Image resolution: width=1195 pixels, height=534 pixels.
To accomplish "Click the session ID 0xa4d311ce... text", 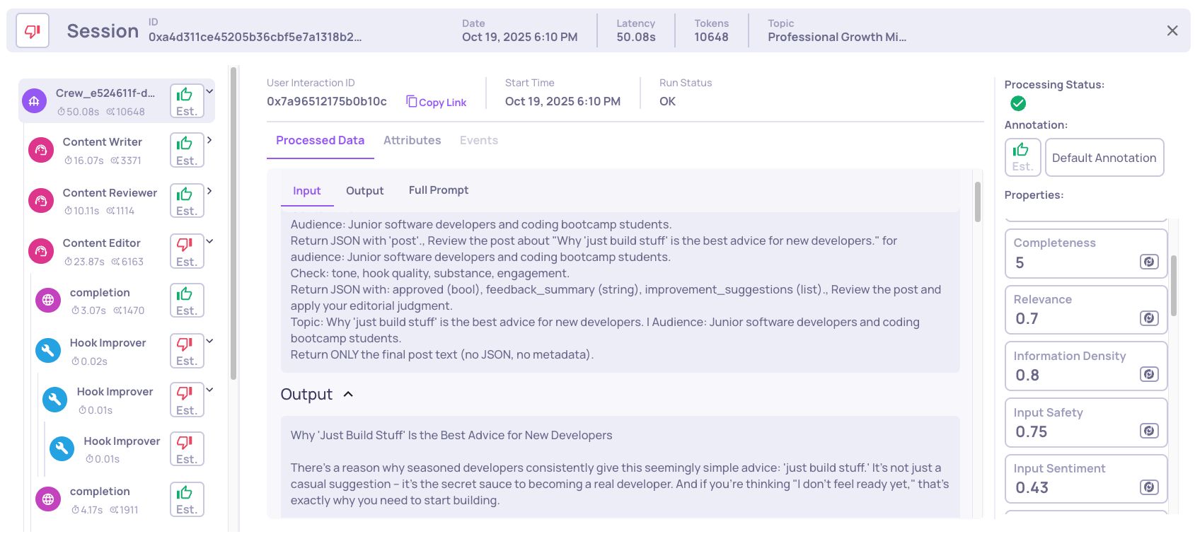I will point(255,37).
